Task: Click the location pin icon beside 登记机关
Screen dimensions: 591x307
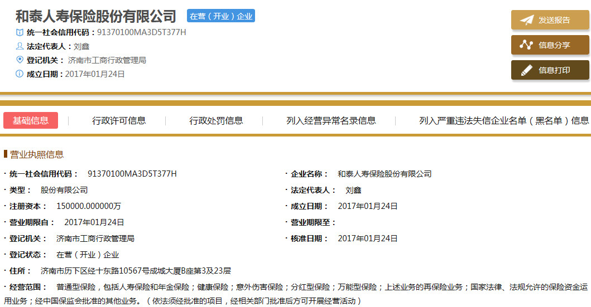Action: click(20, 60)
